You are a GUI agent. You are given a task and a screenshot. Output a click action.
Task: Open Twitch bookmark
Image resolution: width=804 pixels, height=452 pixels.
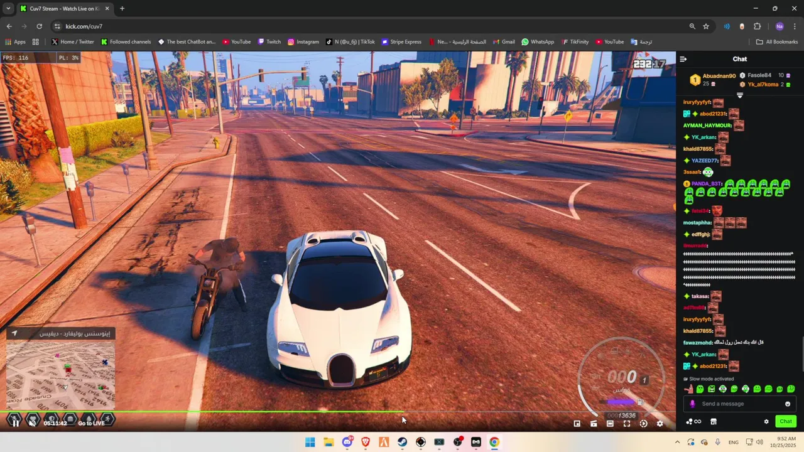pyautogui.click(x=269, y=42)
